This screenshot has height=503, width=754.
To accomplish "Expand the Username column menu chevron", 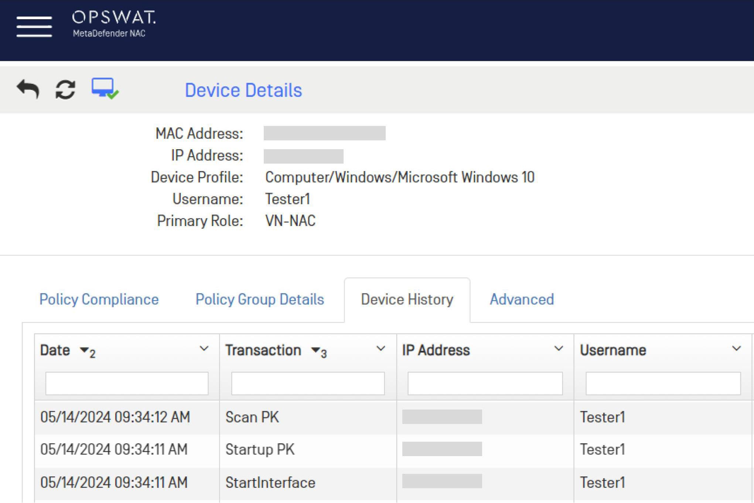I will pyautogui.click(x=736, y=349).
